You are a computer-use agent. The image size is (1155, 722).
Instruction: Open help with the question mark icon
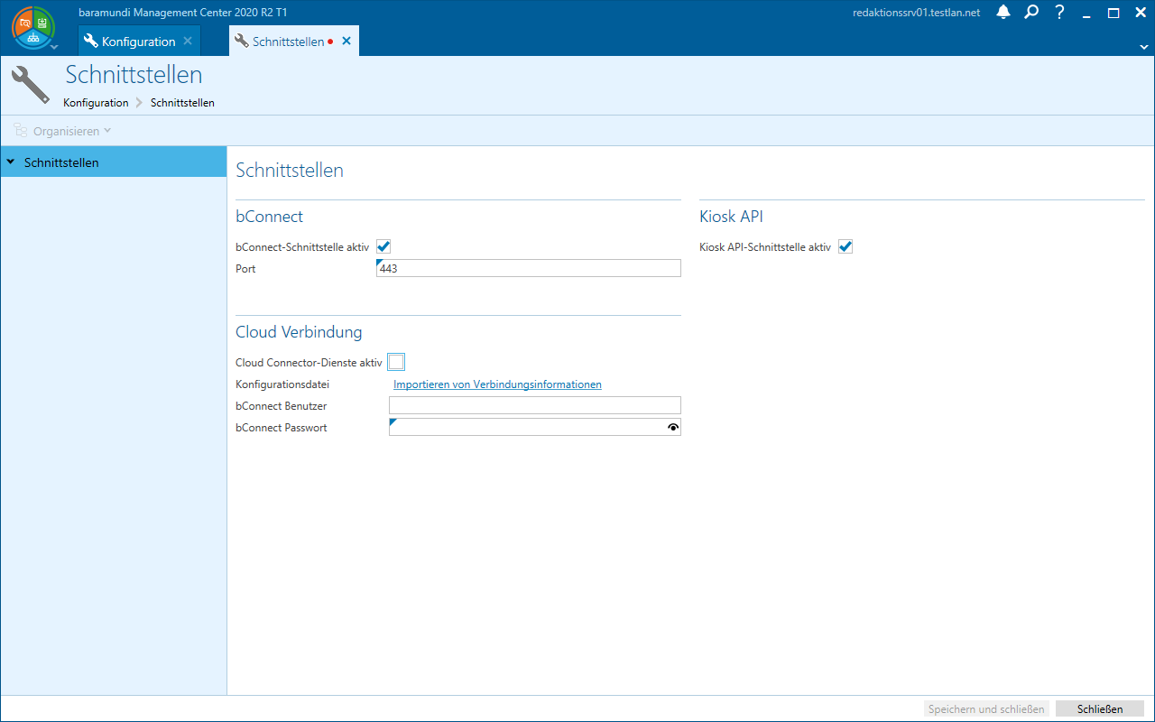(x=1060, y=13)
